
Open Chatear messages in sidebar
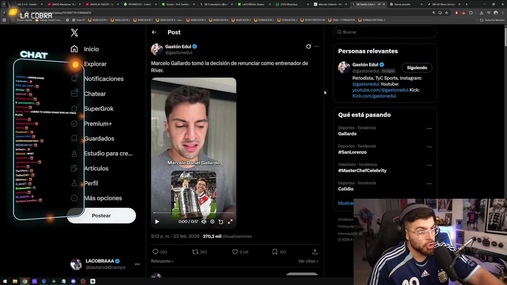tap(88, 94)
